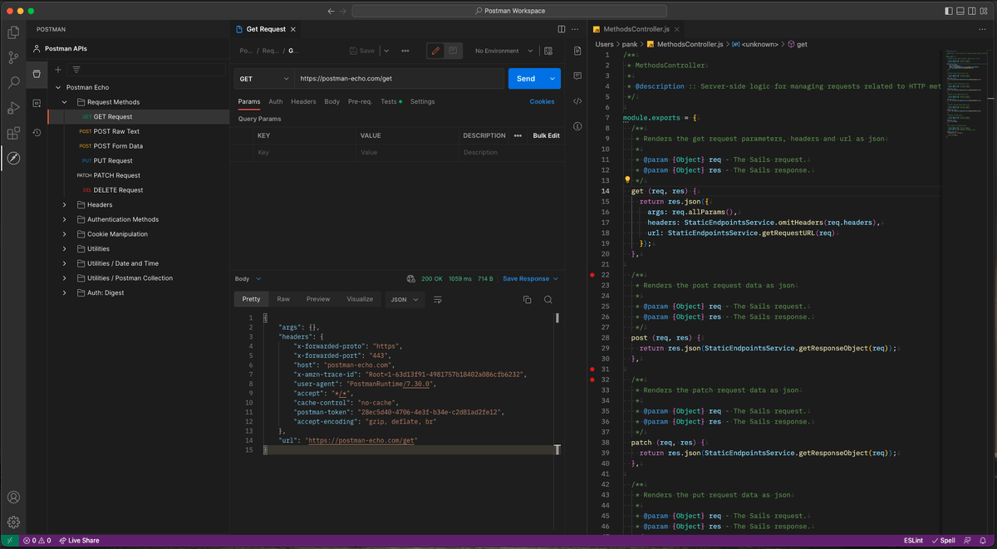Image resolution: width=997 pixels, height=549 pixels.
Task: Toggle breakpoint at line 22
Action: tap(592, 275)
